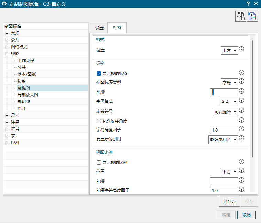Click the 字符高度因子 input field

point(224,130)
